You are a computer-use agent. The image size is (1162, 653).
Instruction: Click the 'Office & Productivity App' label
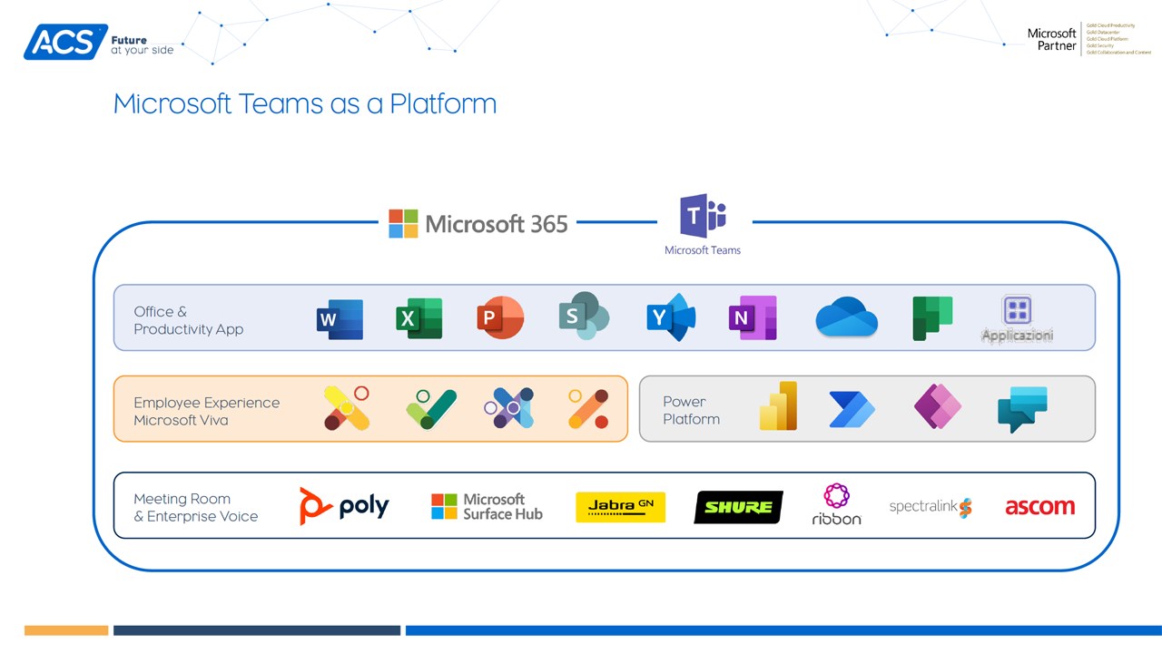(x=189, y=320)
